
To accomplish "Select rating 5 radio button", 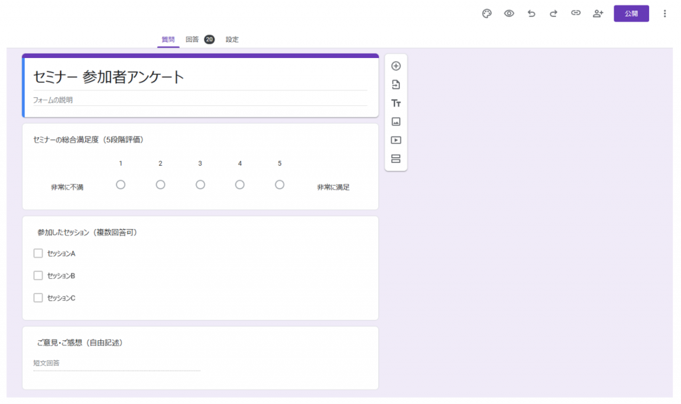I will click(x=279, y=184).
